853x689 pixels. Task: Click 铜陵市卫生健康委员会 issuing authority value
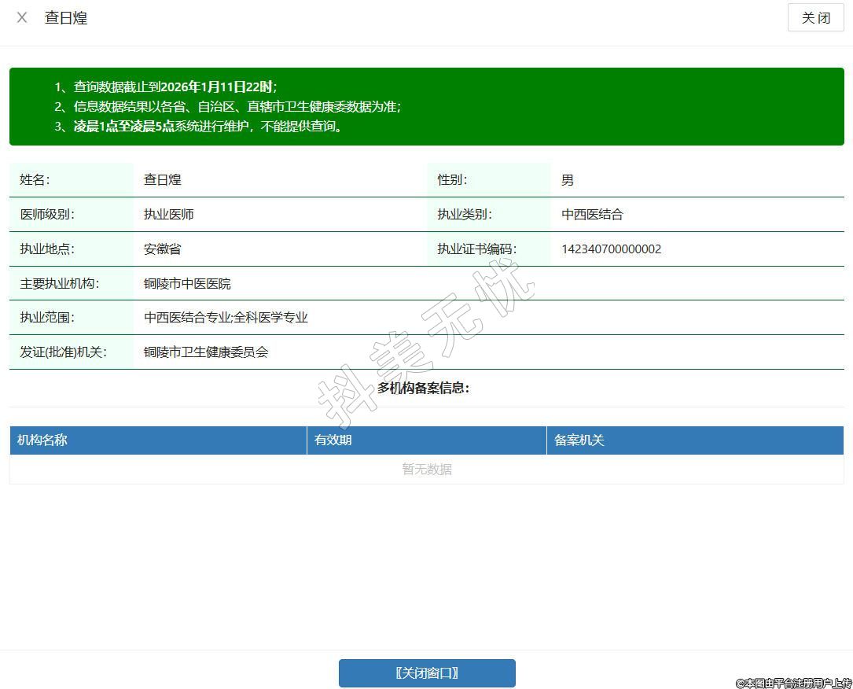pos(206,352)
